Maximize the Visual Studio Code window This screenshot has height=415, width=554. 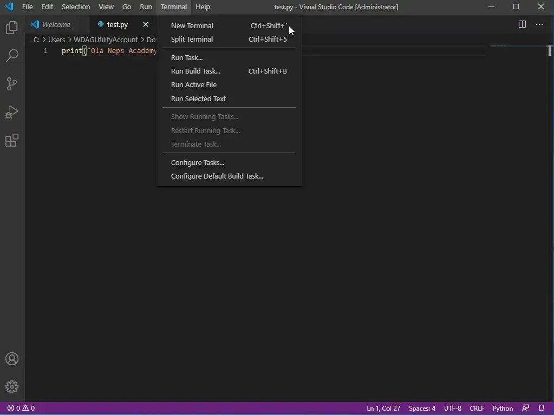coord(516,6)
